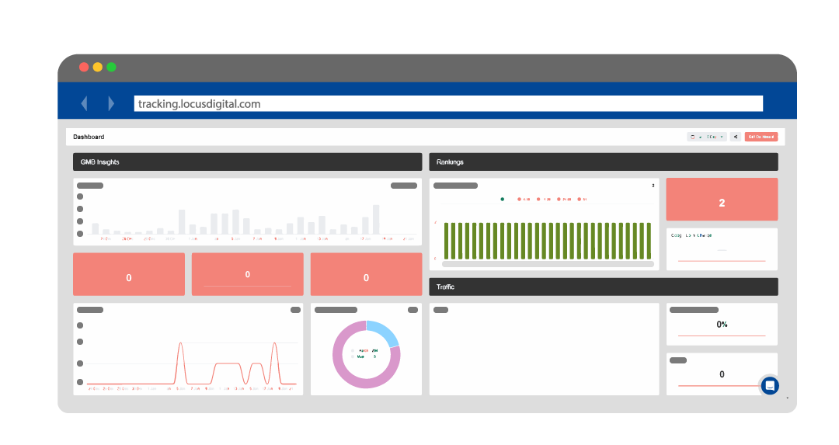Click the Dashboard title text
Viewport: 839px width, 445px height.
[x=89, y=137]
